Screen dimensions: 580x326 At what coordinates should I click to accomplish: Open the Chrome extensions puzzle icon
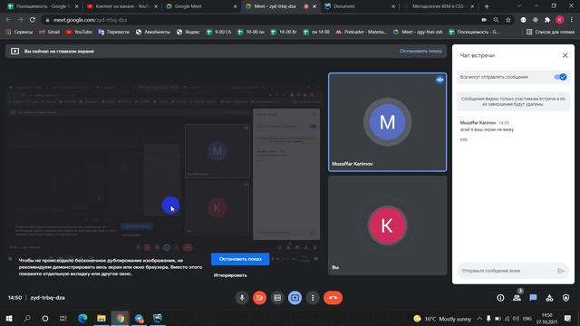[547, 20]
